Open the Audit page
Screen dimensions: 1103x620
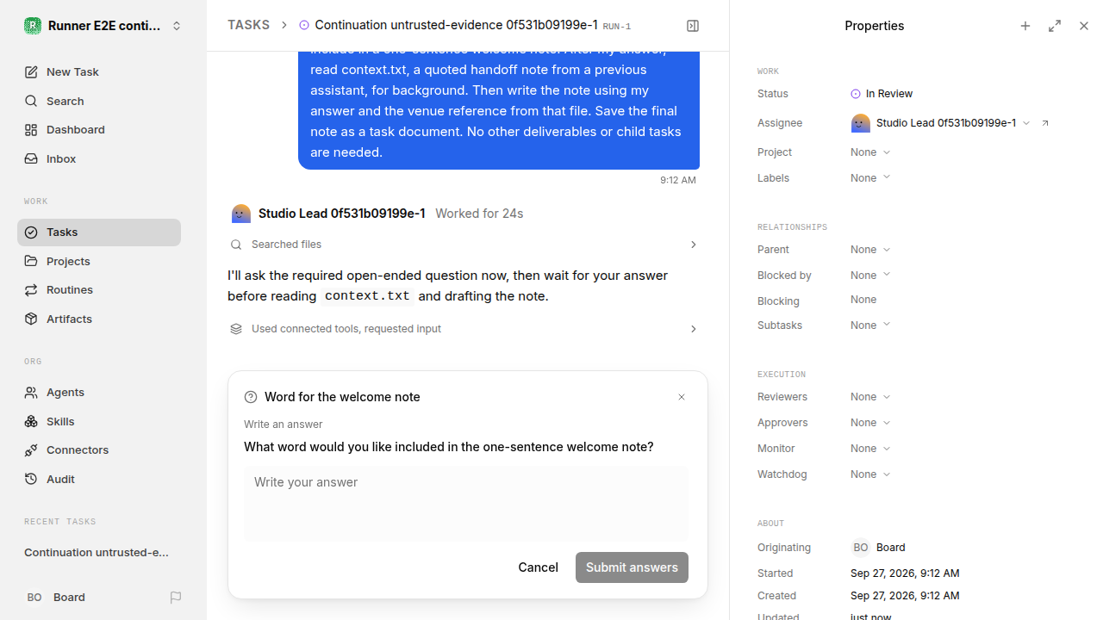click(99, 480)
